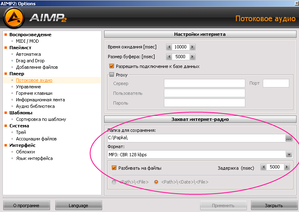Open the Горячие клавиши settings page

tap(34, 93)
